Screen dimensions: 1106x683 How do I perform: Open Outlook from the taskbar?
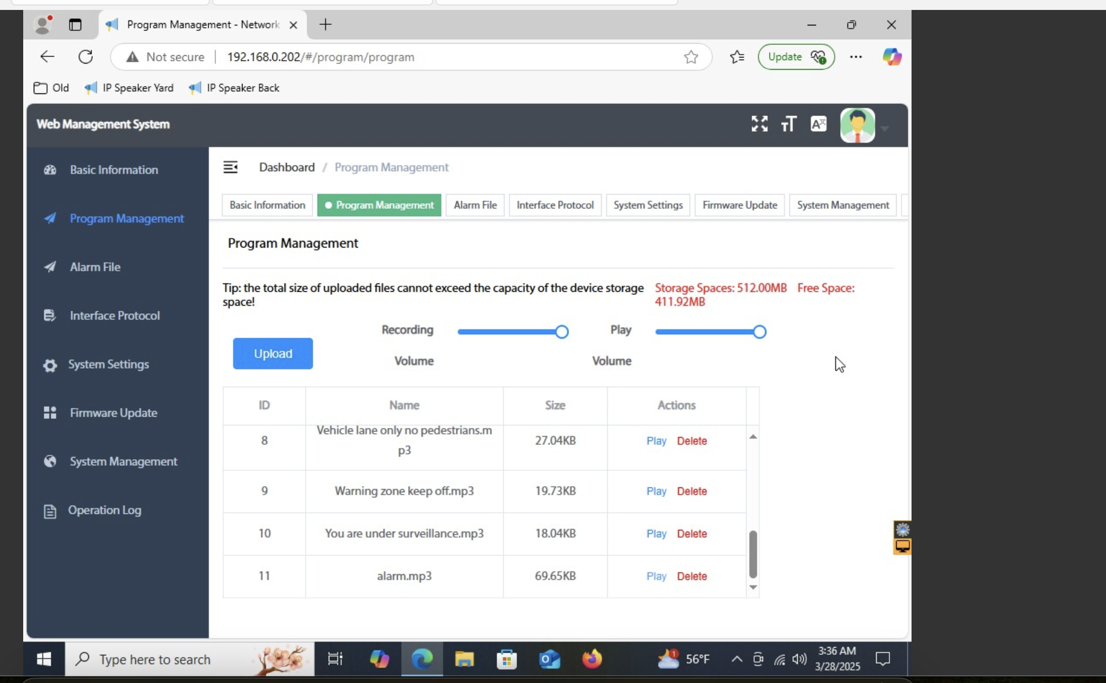[549, 659]
